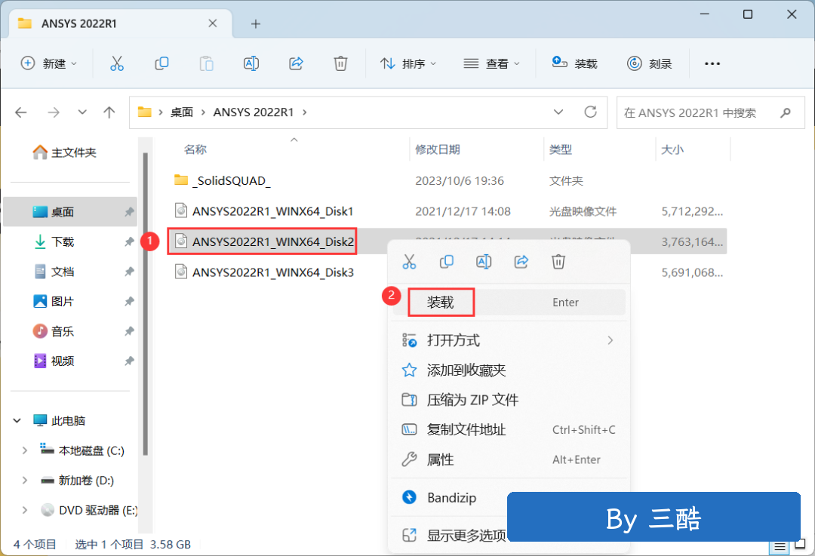Viewport: 815px width, 556px height.
Task: Switch to details view icon in status bar
Action: [780, 546]
